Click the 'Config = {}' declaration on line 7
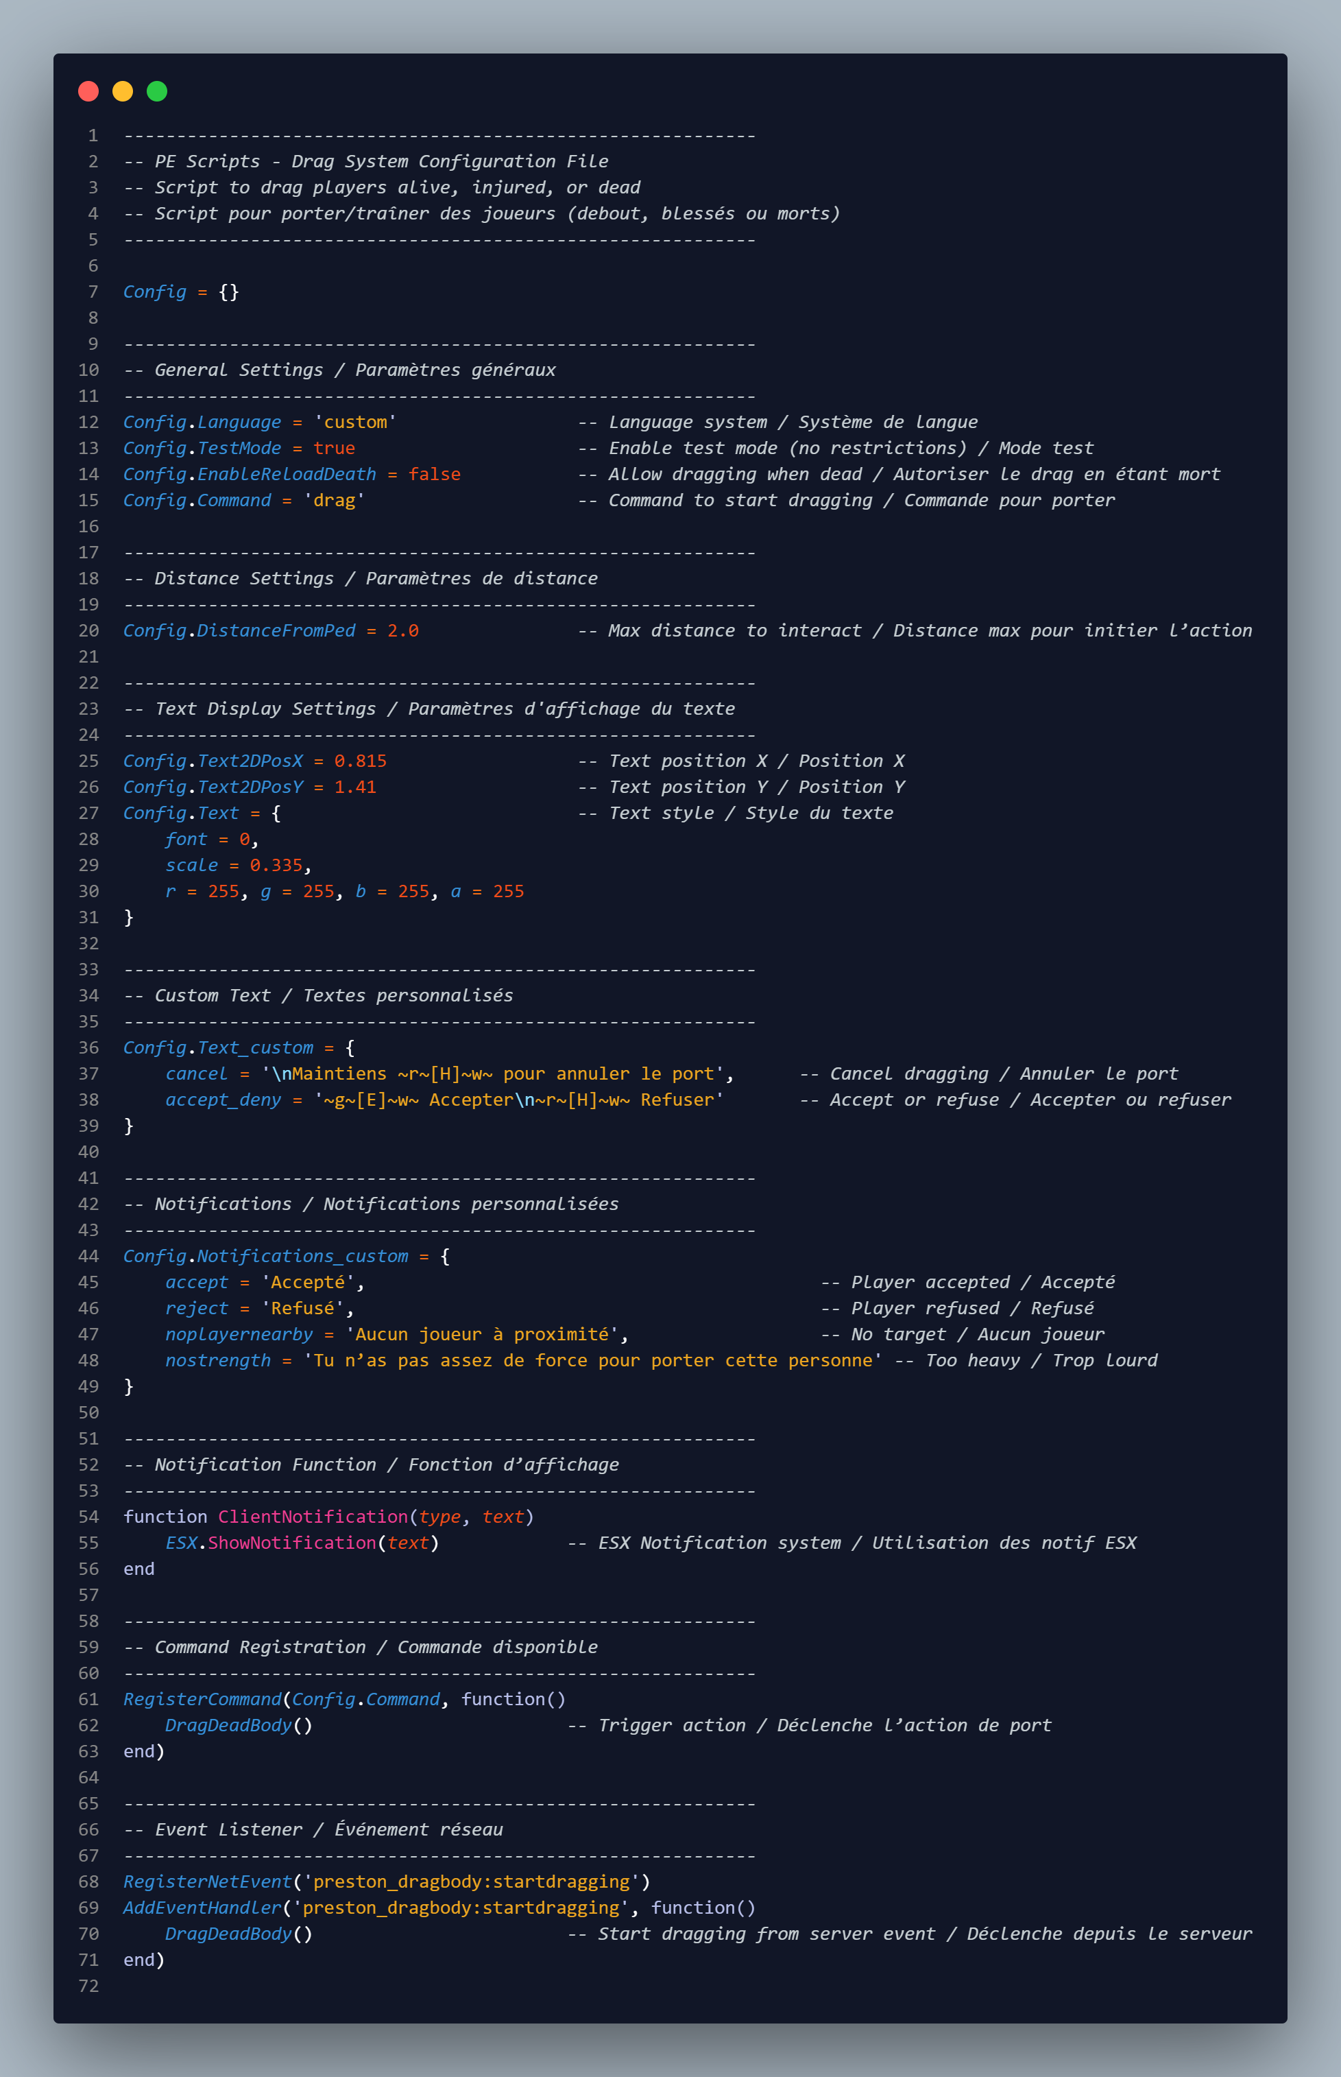This screenshot has width=1341, height=2077. click(181, 292)
